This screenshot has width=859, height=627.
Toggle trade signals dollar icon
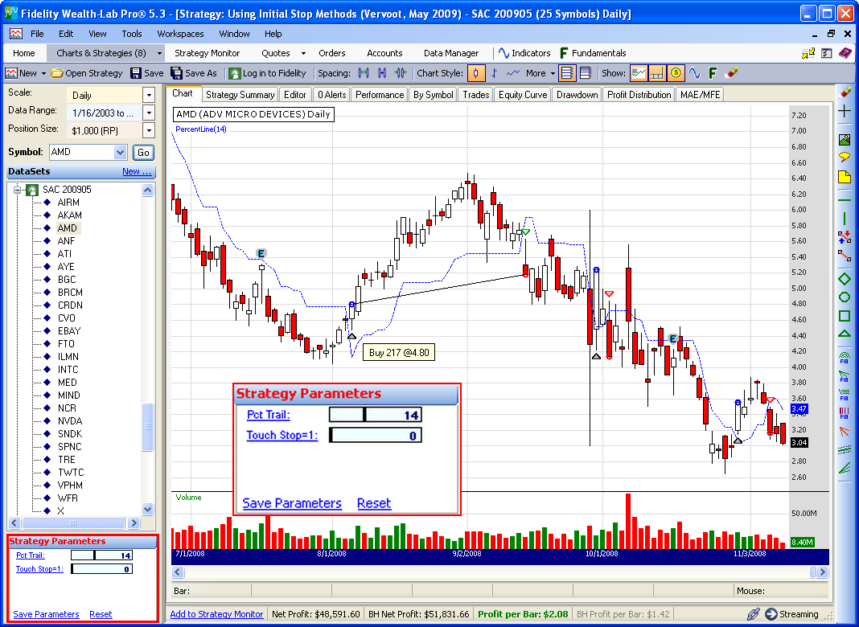coord(676,73)
